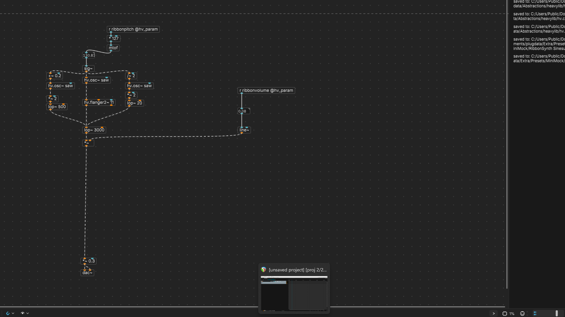Select the hv.flanger2~ 11 object

(98, 102)
